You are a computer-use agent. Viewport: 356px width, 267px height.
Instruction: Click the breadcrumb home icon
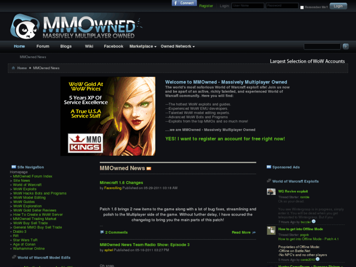click(13, 68)
